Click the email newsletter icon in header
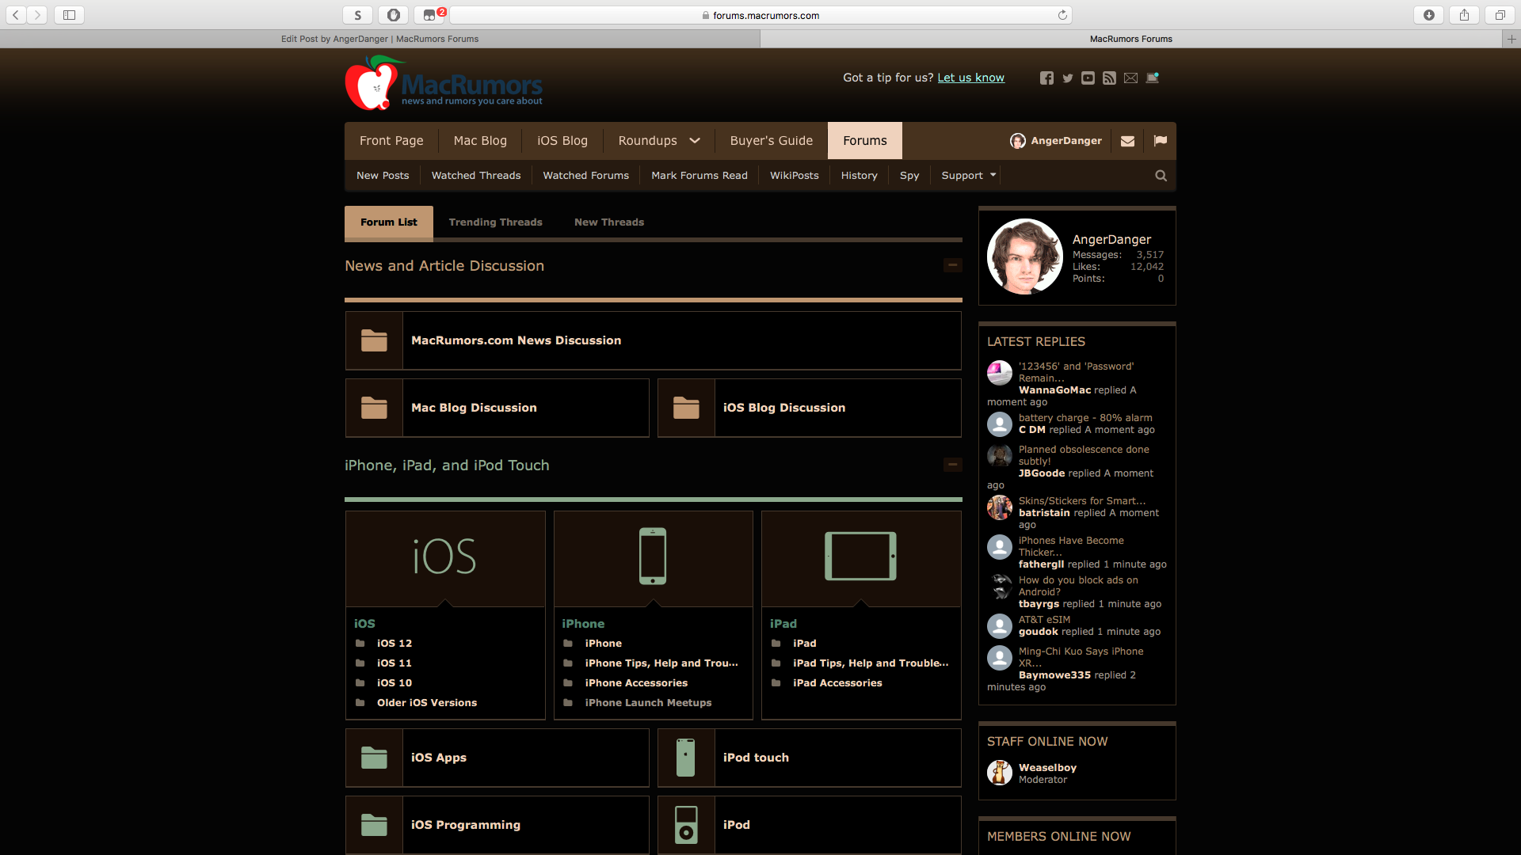This screenshot has width=1521, height=855. pos(1130,78)
